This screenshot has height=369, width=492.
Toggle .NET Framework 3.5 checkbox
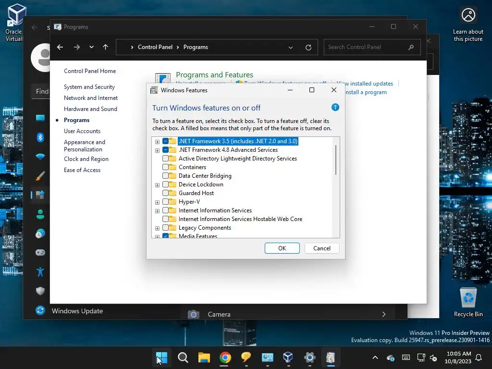point(165,141)
